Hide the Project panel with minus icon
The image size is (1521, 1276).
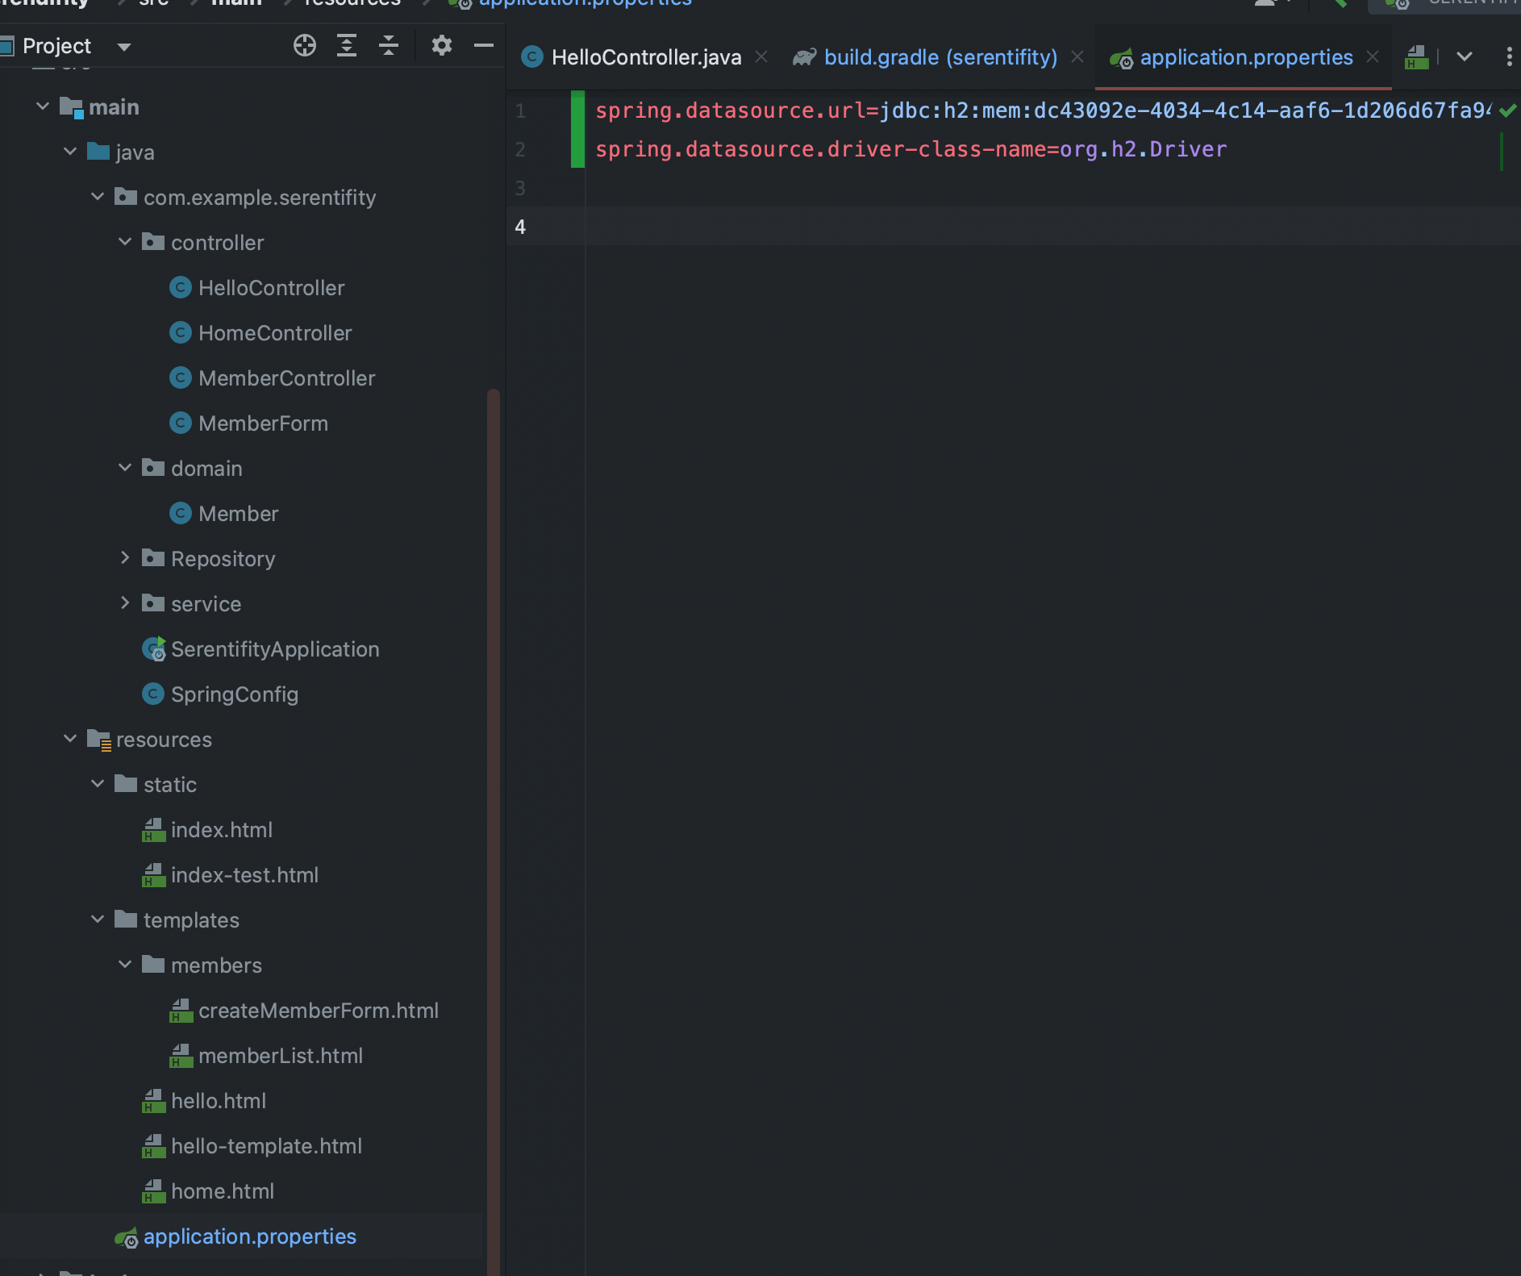coord(484,46)
